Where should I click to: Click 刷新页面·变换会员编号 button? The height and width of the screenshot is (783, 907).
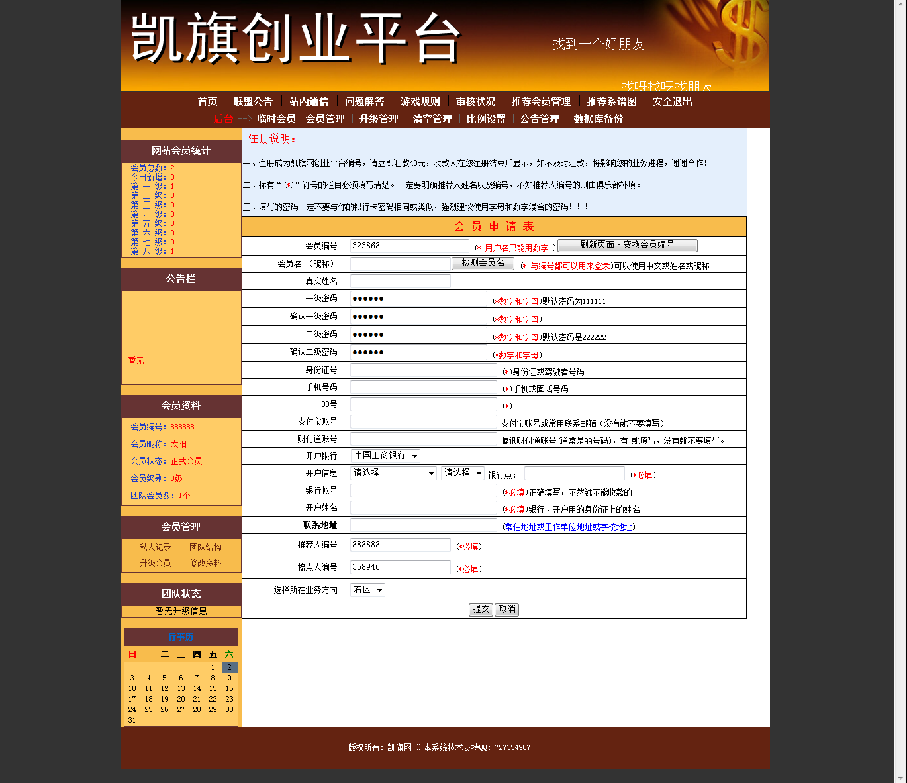[x=627, y=245]
